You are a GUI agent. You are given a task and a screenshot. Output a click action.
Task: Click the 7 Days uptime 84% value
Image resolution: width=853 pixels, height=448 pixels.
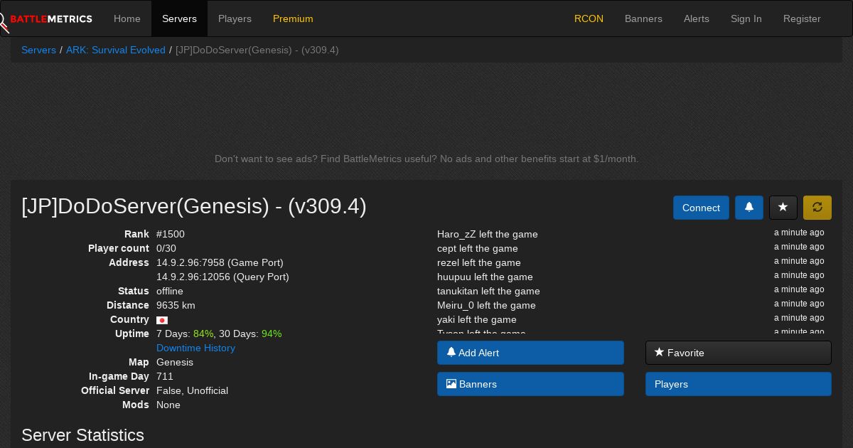(x=203, y=334)
